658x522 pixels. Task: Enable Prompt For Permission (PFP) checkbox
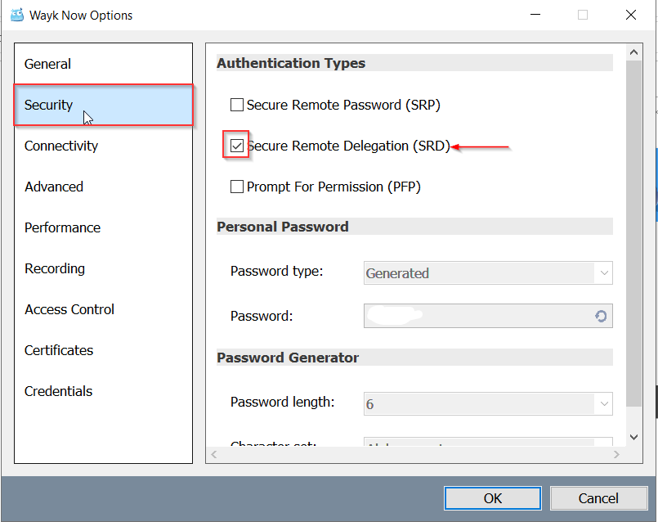coord(237,187)
